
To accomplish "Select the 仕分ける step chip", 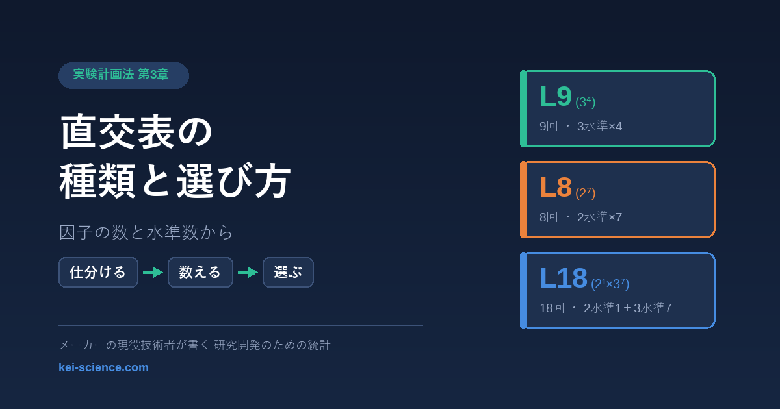I will point(98,272).
